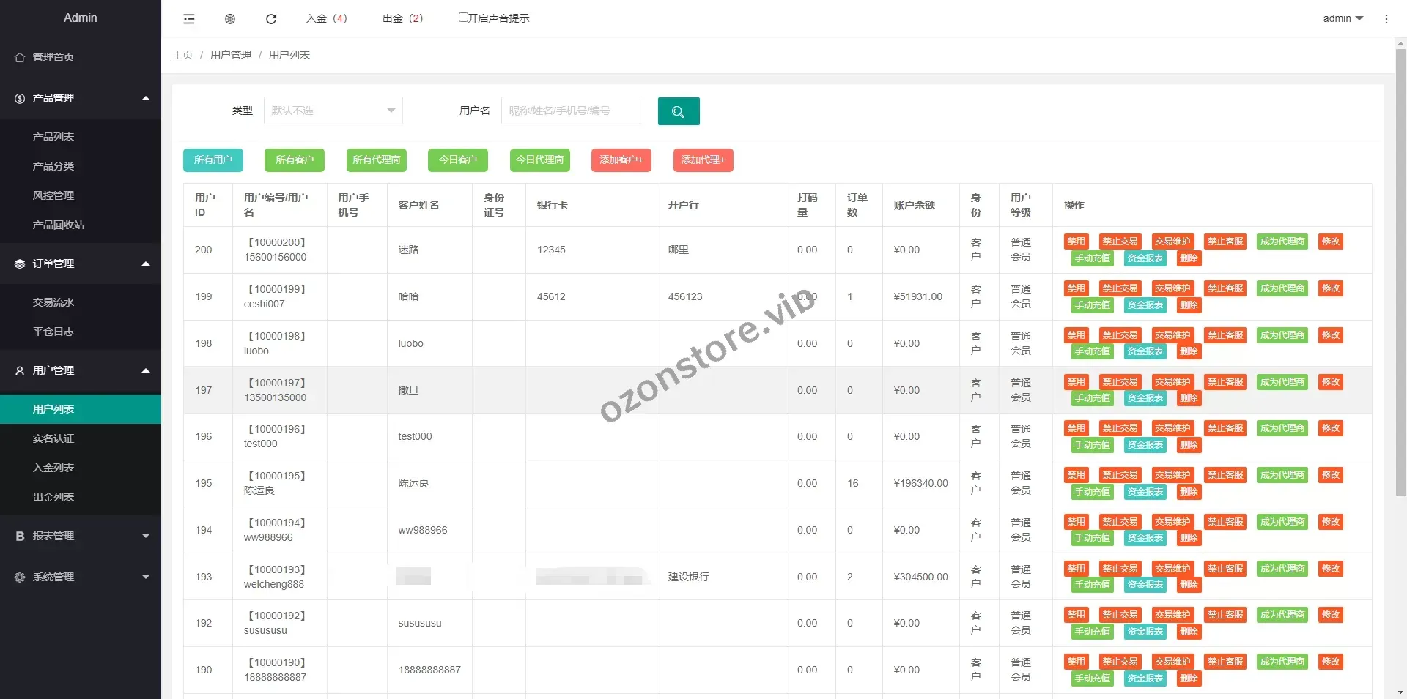Click the 今日代理商 filter button
The height and width of the screenshot is (699, 1407).
point(539,160)
